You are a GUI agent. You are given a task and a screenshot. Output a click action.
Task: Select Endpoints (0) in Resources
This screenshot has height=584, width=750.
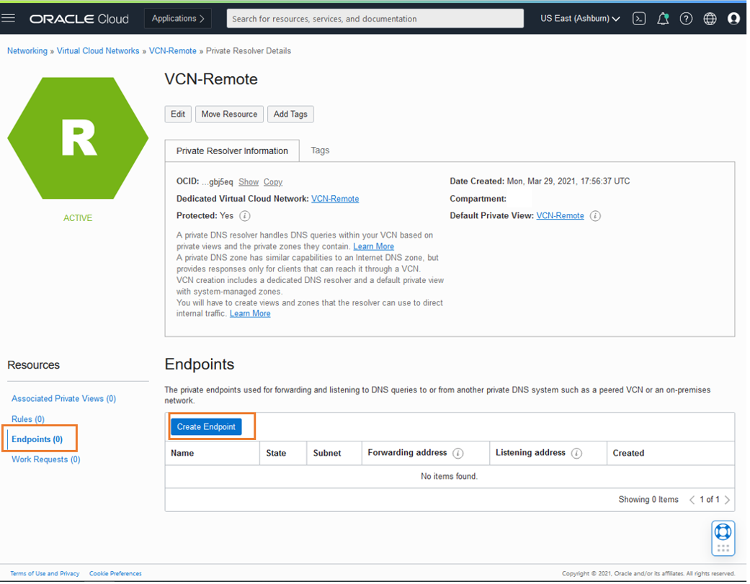click(x=37, y=439)
